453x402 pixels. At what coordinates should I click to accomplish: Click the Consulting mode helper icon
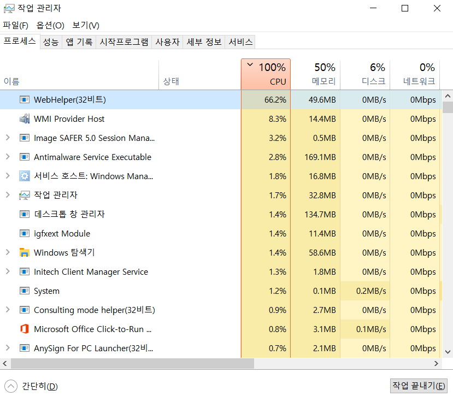(x=25, y=310)
